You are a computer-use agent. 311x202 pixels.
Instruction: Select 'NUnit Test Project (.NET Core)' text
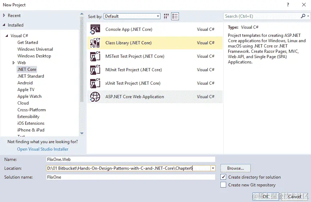133,70
